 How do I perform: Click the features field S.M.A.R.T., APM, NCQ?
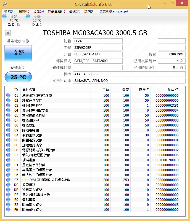click(x=129, y=81)
